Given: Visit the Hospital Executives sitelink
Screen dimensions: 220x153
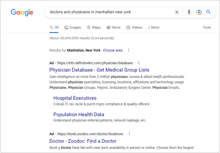Looking at the screenshot, I should 75,98.
